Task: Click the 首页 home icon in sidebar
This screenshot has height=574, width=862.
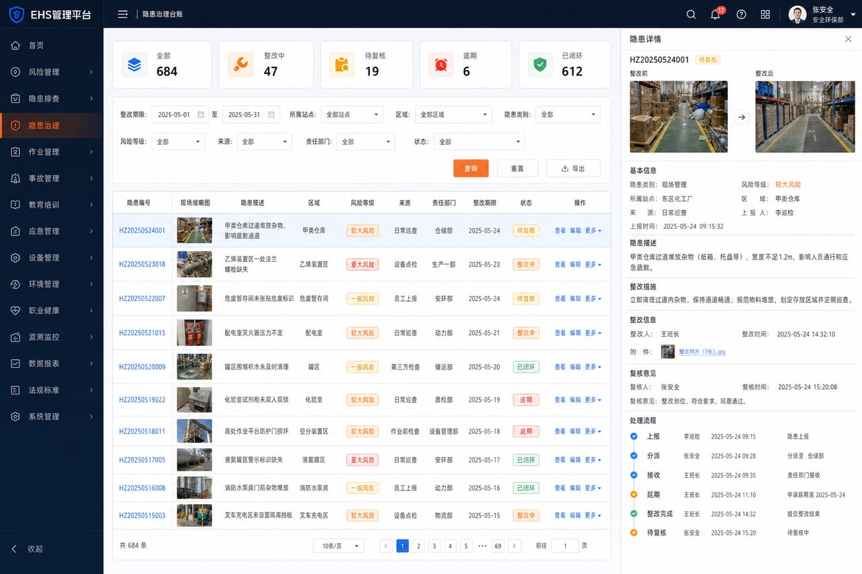Action: 15,45
